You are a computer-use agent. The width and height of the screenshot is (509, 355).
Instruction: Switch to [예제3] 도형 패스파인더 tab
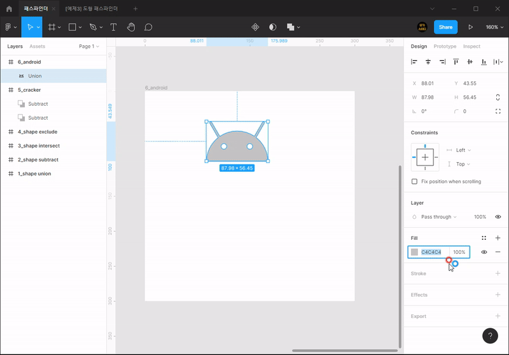(x=92, y=9)
